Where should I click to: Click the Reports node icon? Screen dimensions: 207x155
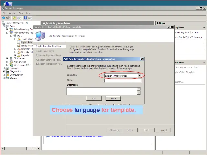pyautogui.click(x=19, y=55)
